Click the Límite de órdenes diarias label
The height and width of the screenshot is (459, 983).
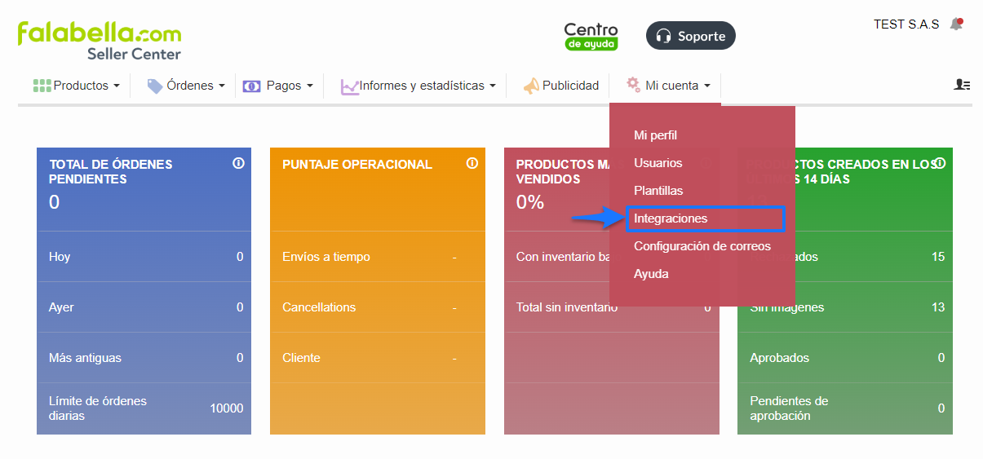tap(98, 408)
